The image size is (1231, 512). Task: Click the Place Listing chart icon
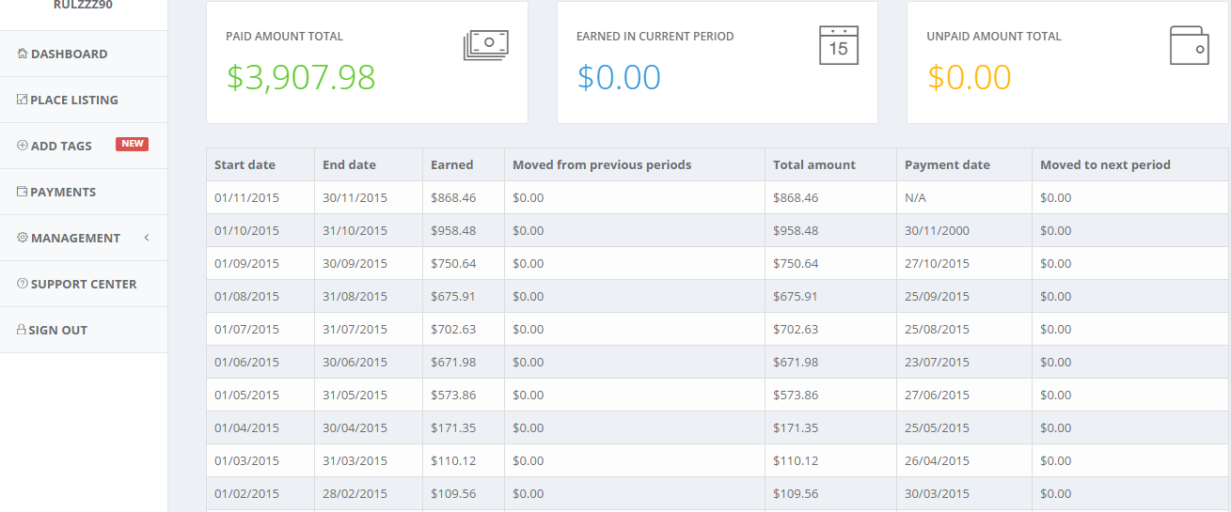(23, 100)
